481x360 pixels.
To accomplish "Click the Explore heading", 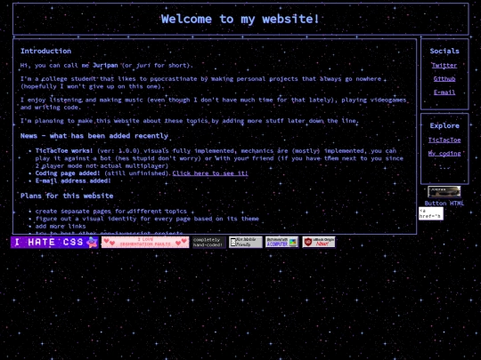I will tap(444, 126).
